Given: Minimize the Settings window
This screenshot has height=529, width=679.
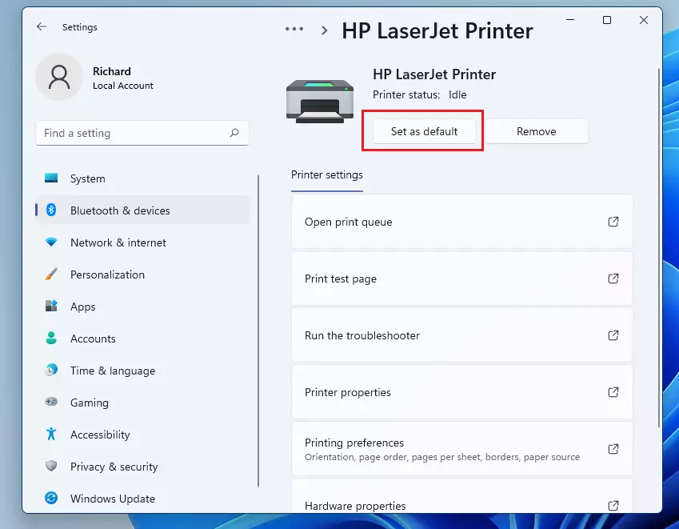Looking at the screenshot, I should (x=570, y=20).
